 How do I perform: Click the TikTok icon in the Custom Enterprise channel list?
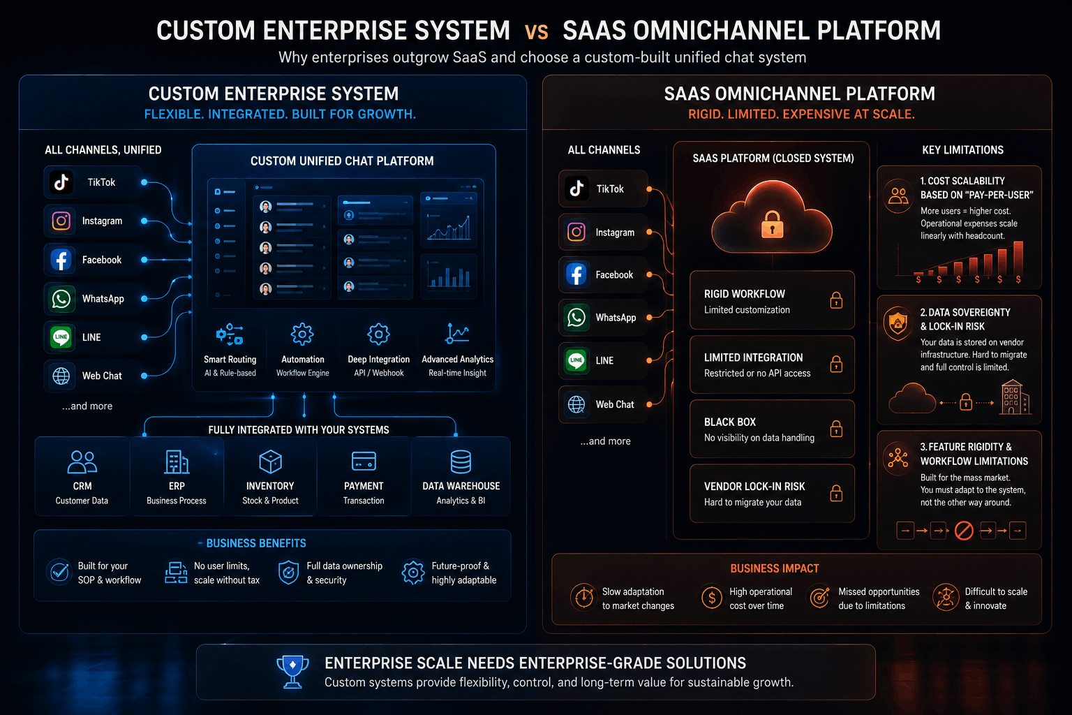click(x=61, y=182)
